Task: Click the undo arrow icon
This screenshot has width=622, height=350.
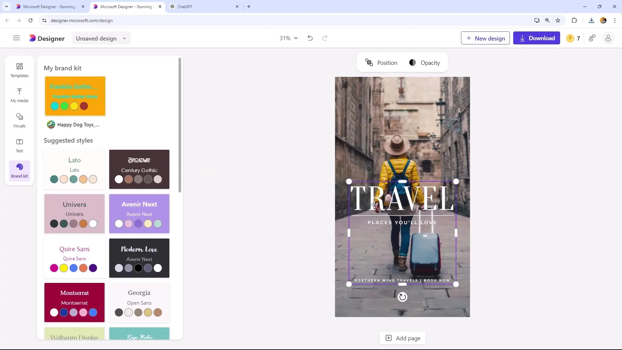Action: (x=311, y=38)
